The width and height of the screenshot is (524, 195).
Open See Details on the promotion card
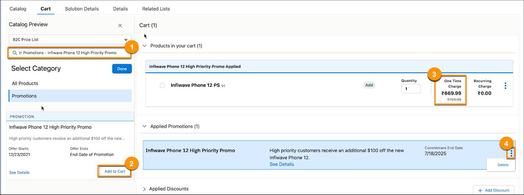coord(19,172)
